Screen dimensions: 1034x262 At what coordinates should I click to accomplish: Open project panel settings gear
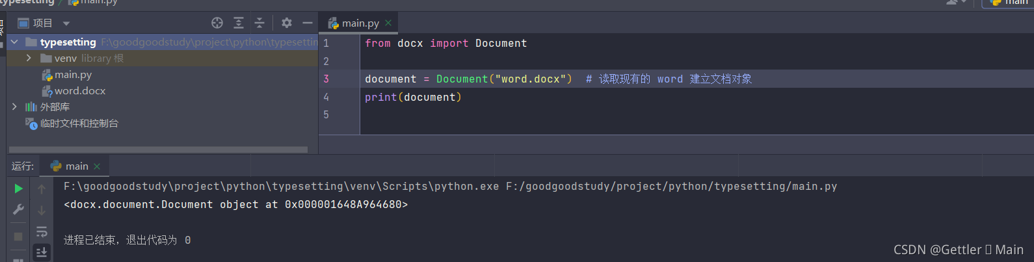click(x=287, y=23)
